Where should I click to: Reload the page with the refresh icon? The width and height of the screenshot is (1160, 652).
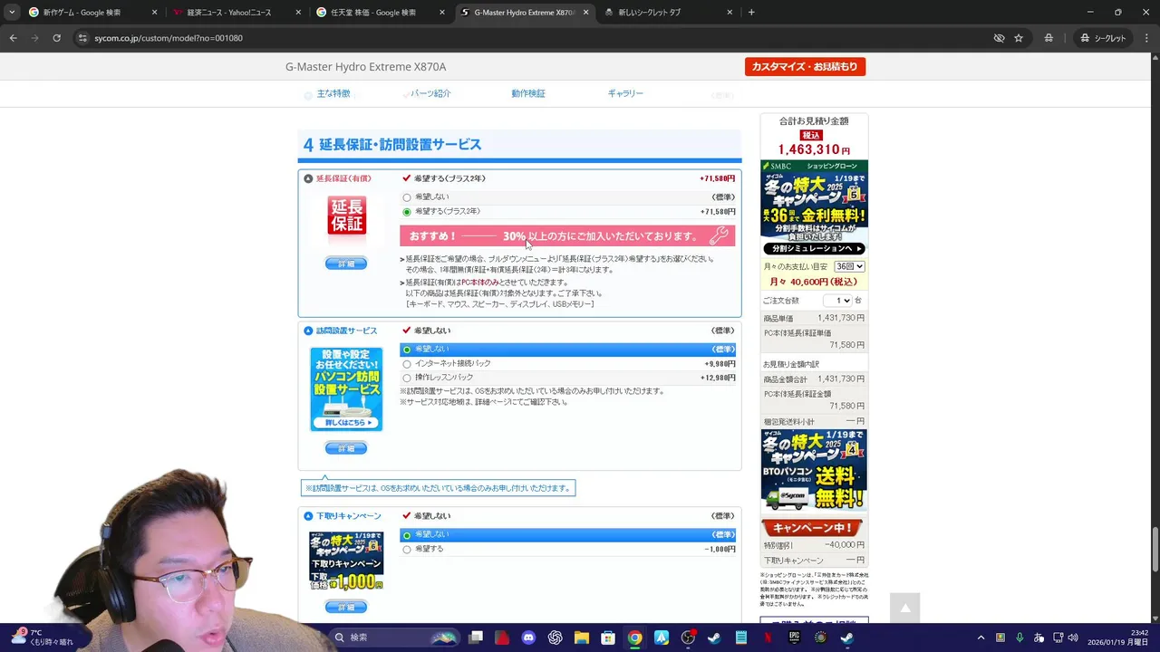coord(56,38)
